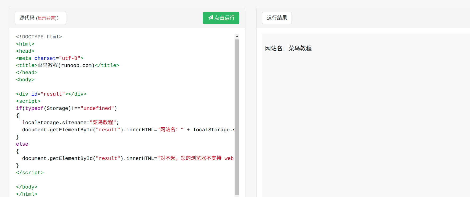Click the innerHTML="网站名：" code line
The height and width of the screenshot is (197, 470).
click(x=129, y=130)
